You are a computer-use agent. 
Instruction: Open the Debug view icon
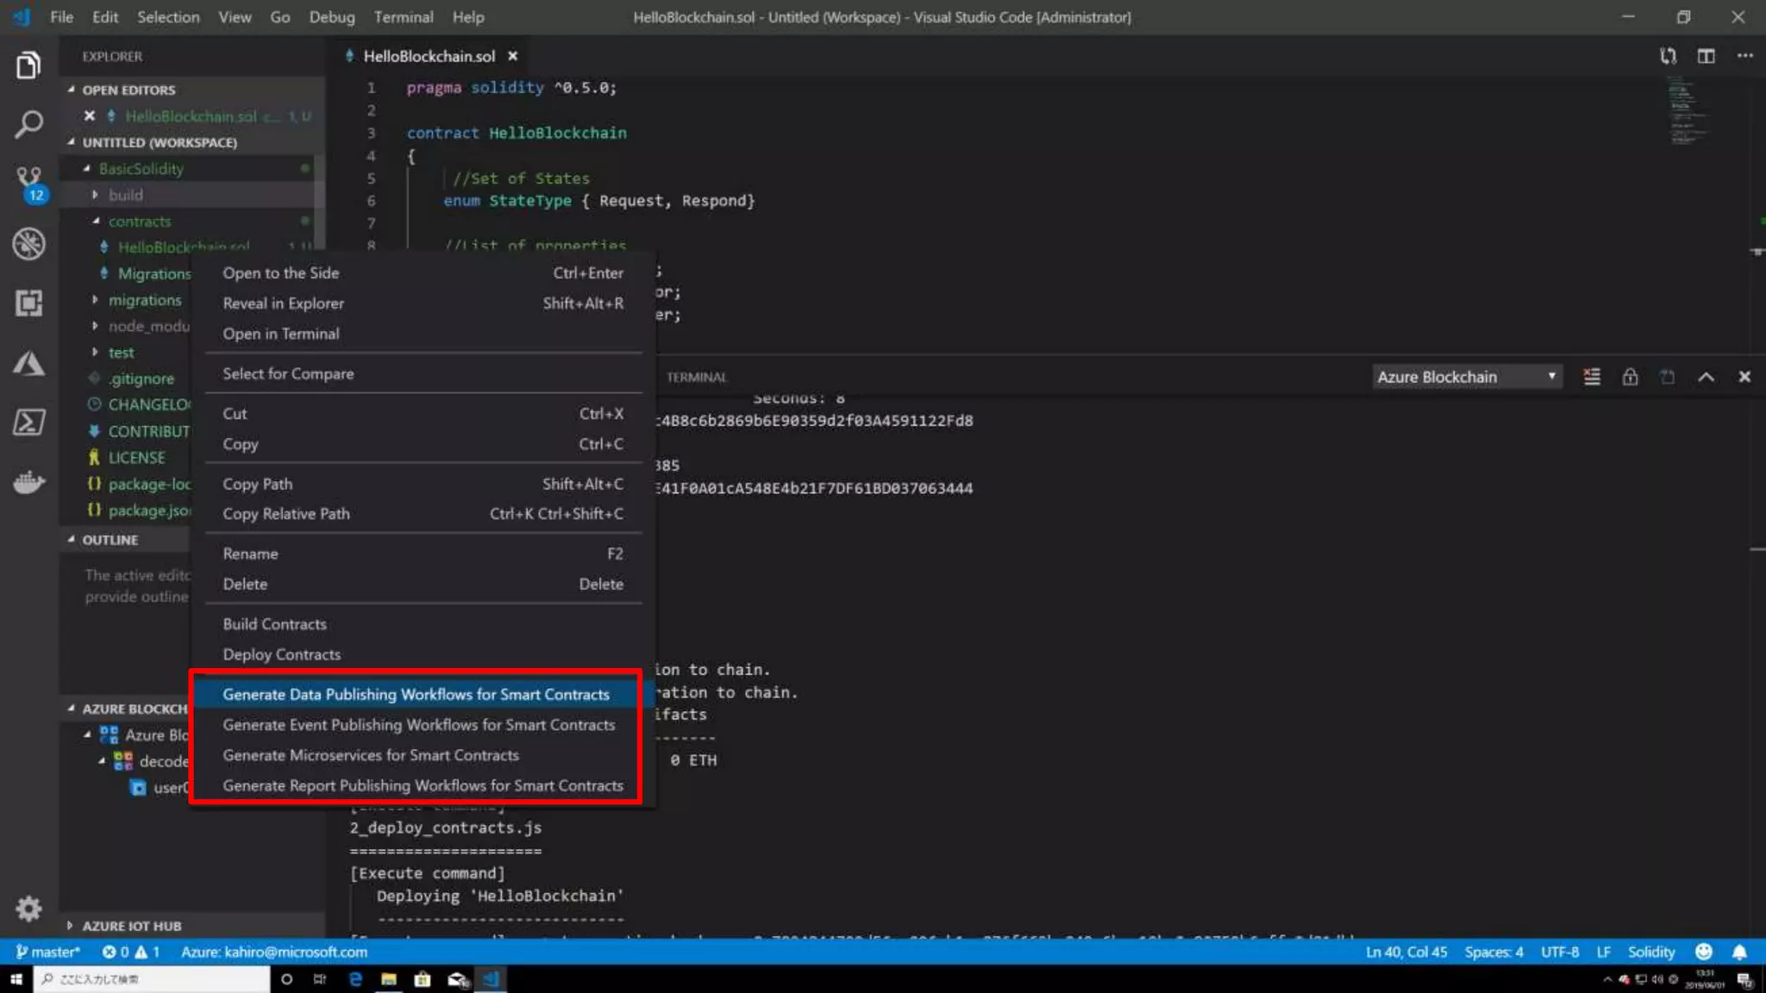point(28,244)
